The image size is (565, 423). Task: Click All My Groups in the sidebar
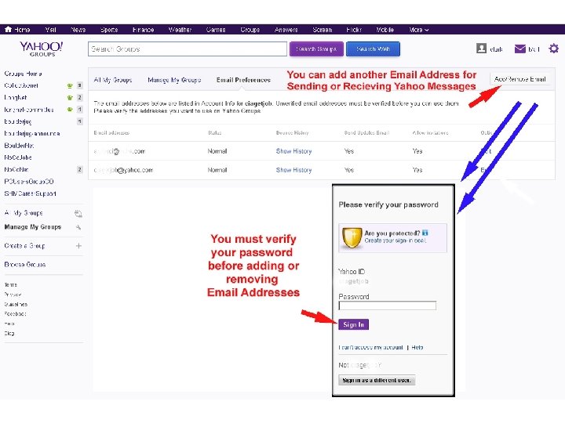click(x=24, y=213)
